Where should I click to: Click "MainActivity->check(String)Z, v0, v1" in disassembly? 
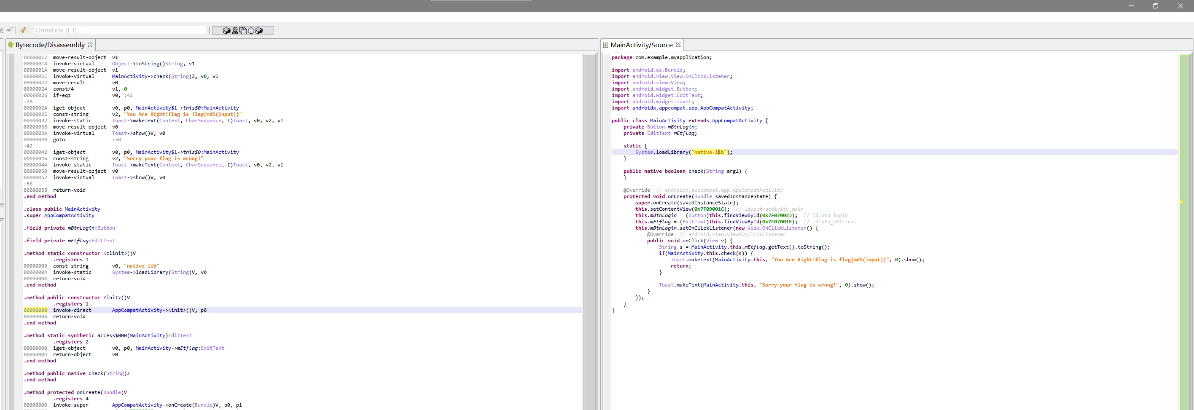pyautogui.click(x=165, y=76)
